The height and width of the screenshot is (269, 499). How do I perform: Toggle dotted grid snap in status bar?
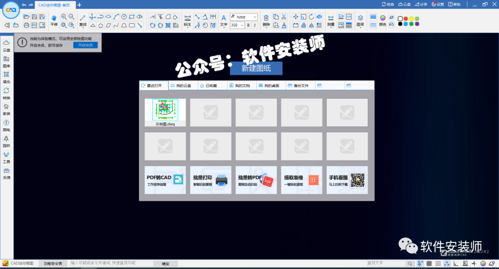438,263
